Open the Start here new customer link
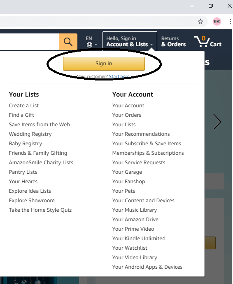This screenshot has height=284, width=233. [x=119, y=76]
